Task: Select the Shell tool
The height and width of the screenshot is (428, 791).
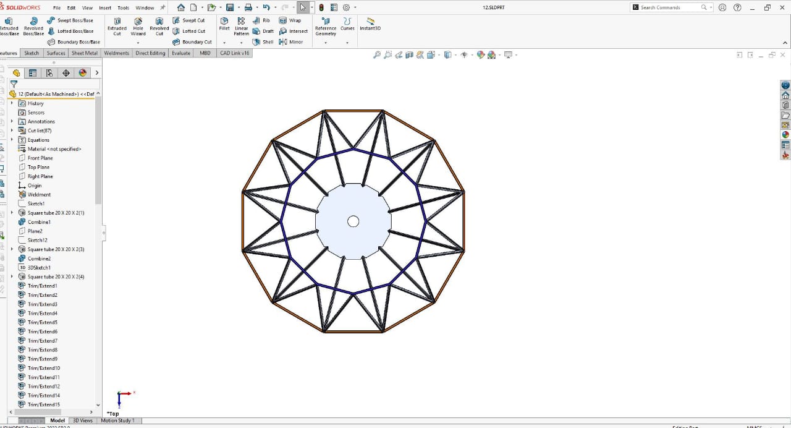Action: (x=263, y=42)
